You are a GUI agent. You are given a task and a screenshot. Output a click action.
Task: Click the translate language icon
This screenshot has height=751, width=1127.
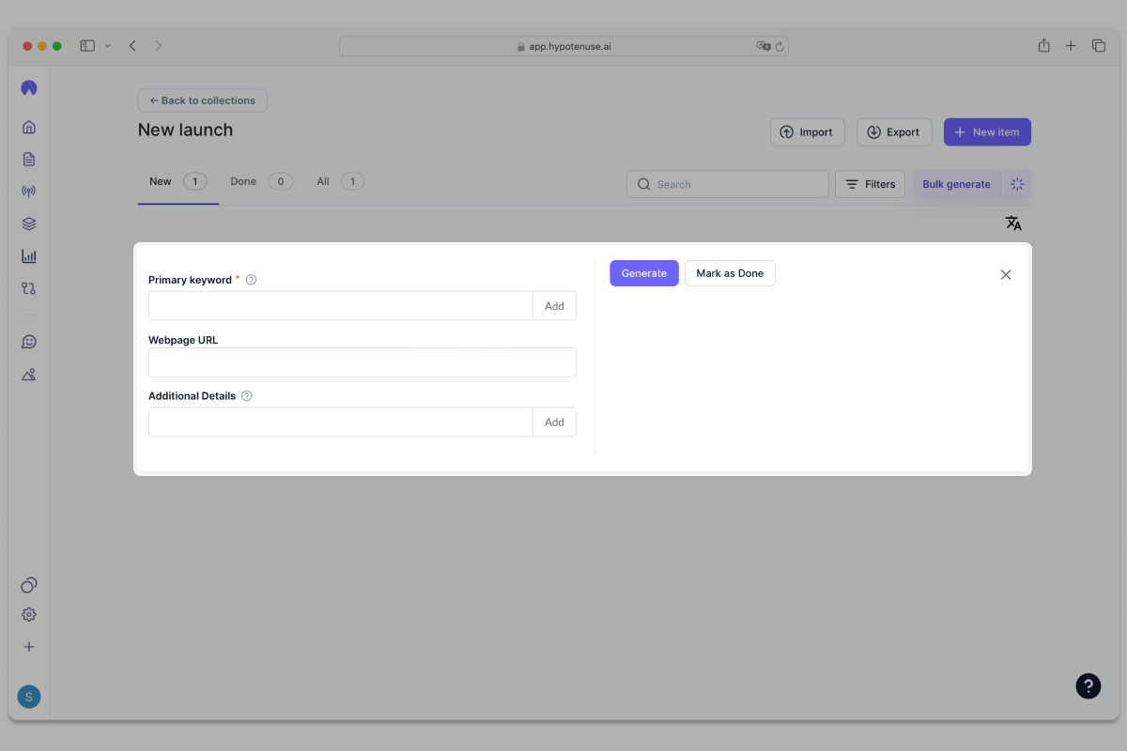(1013, 223)
